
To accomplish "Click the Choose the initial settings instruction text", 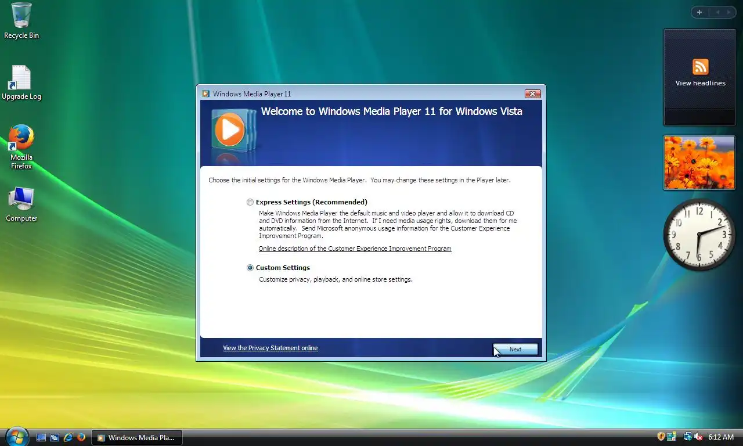I will (x=359, y=180).
